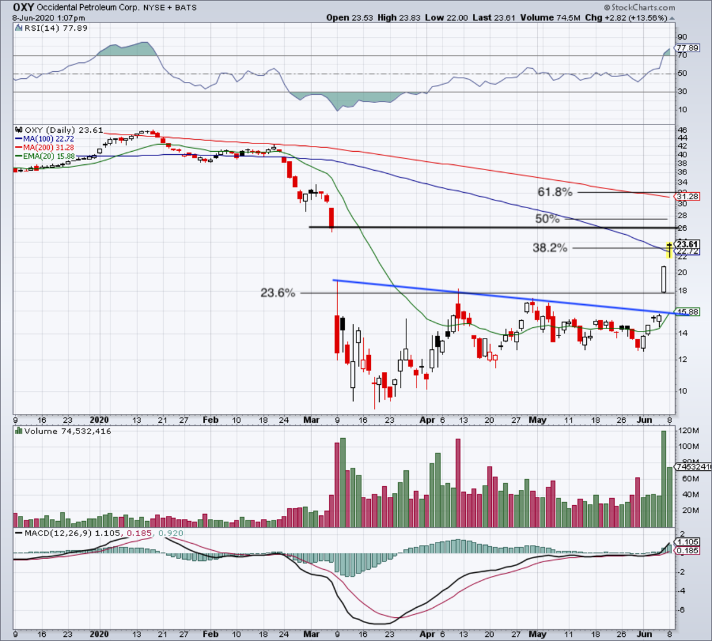The width and height of the screenshot is (712, 641).
Task: Click the 61.8% Fibonacci retracement label
Action: pos(555,192)
